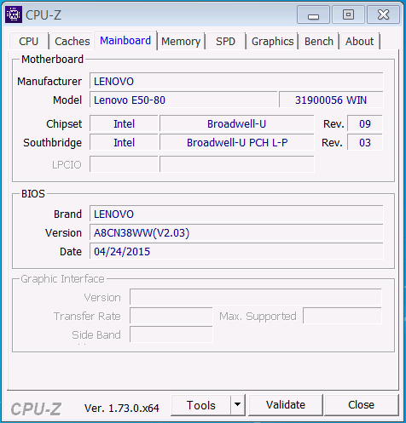Maximize the CPU-Z window
Viewport: 406px width, 423px height.
coord(348,14)
